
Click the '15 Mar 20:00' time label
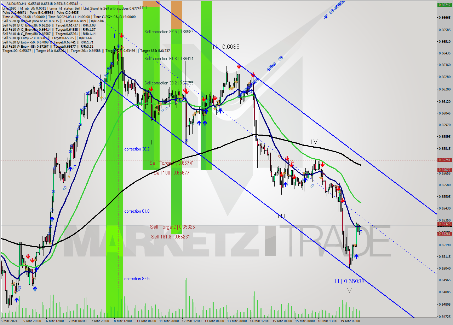click(305, 321)
